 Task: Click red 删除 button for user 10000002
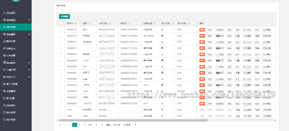(x=202, y=104)
